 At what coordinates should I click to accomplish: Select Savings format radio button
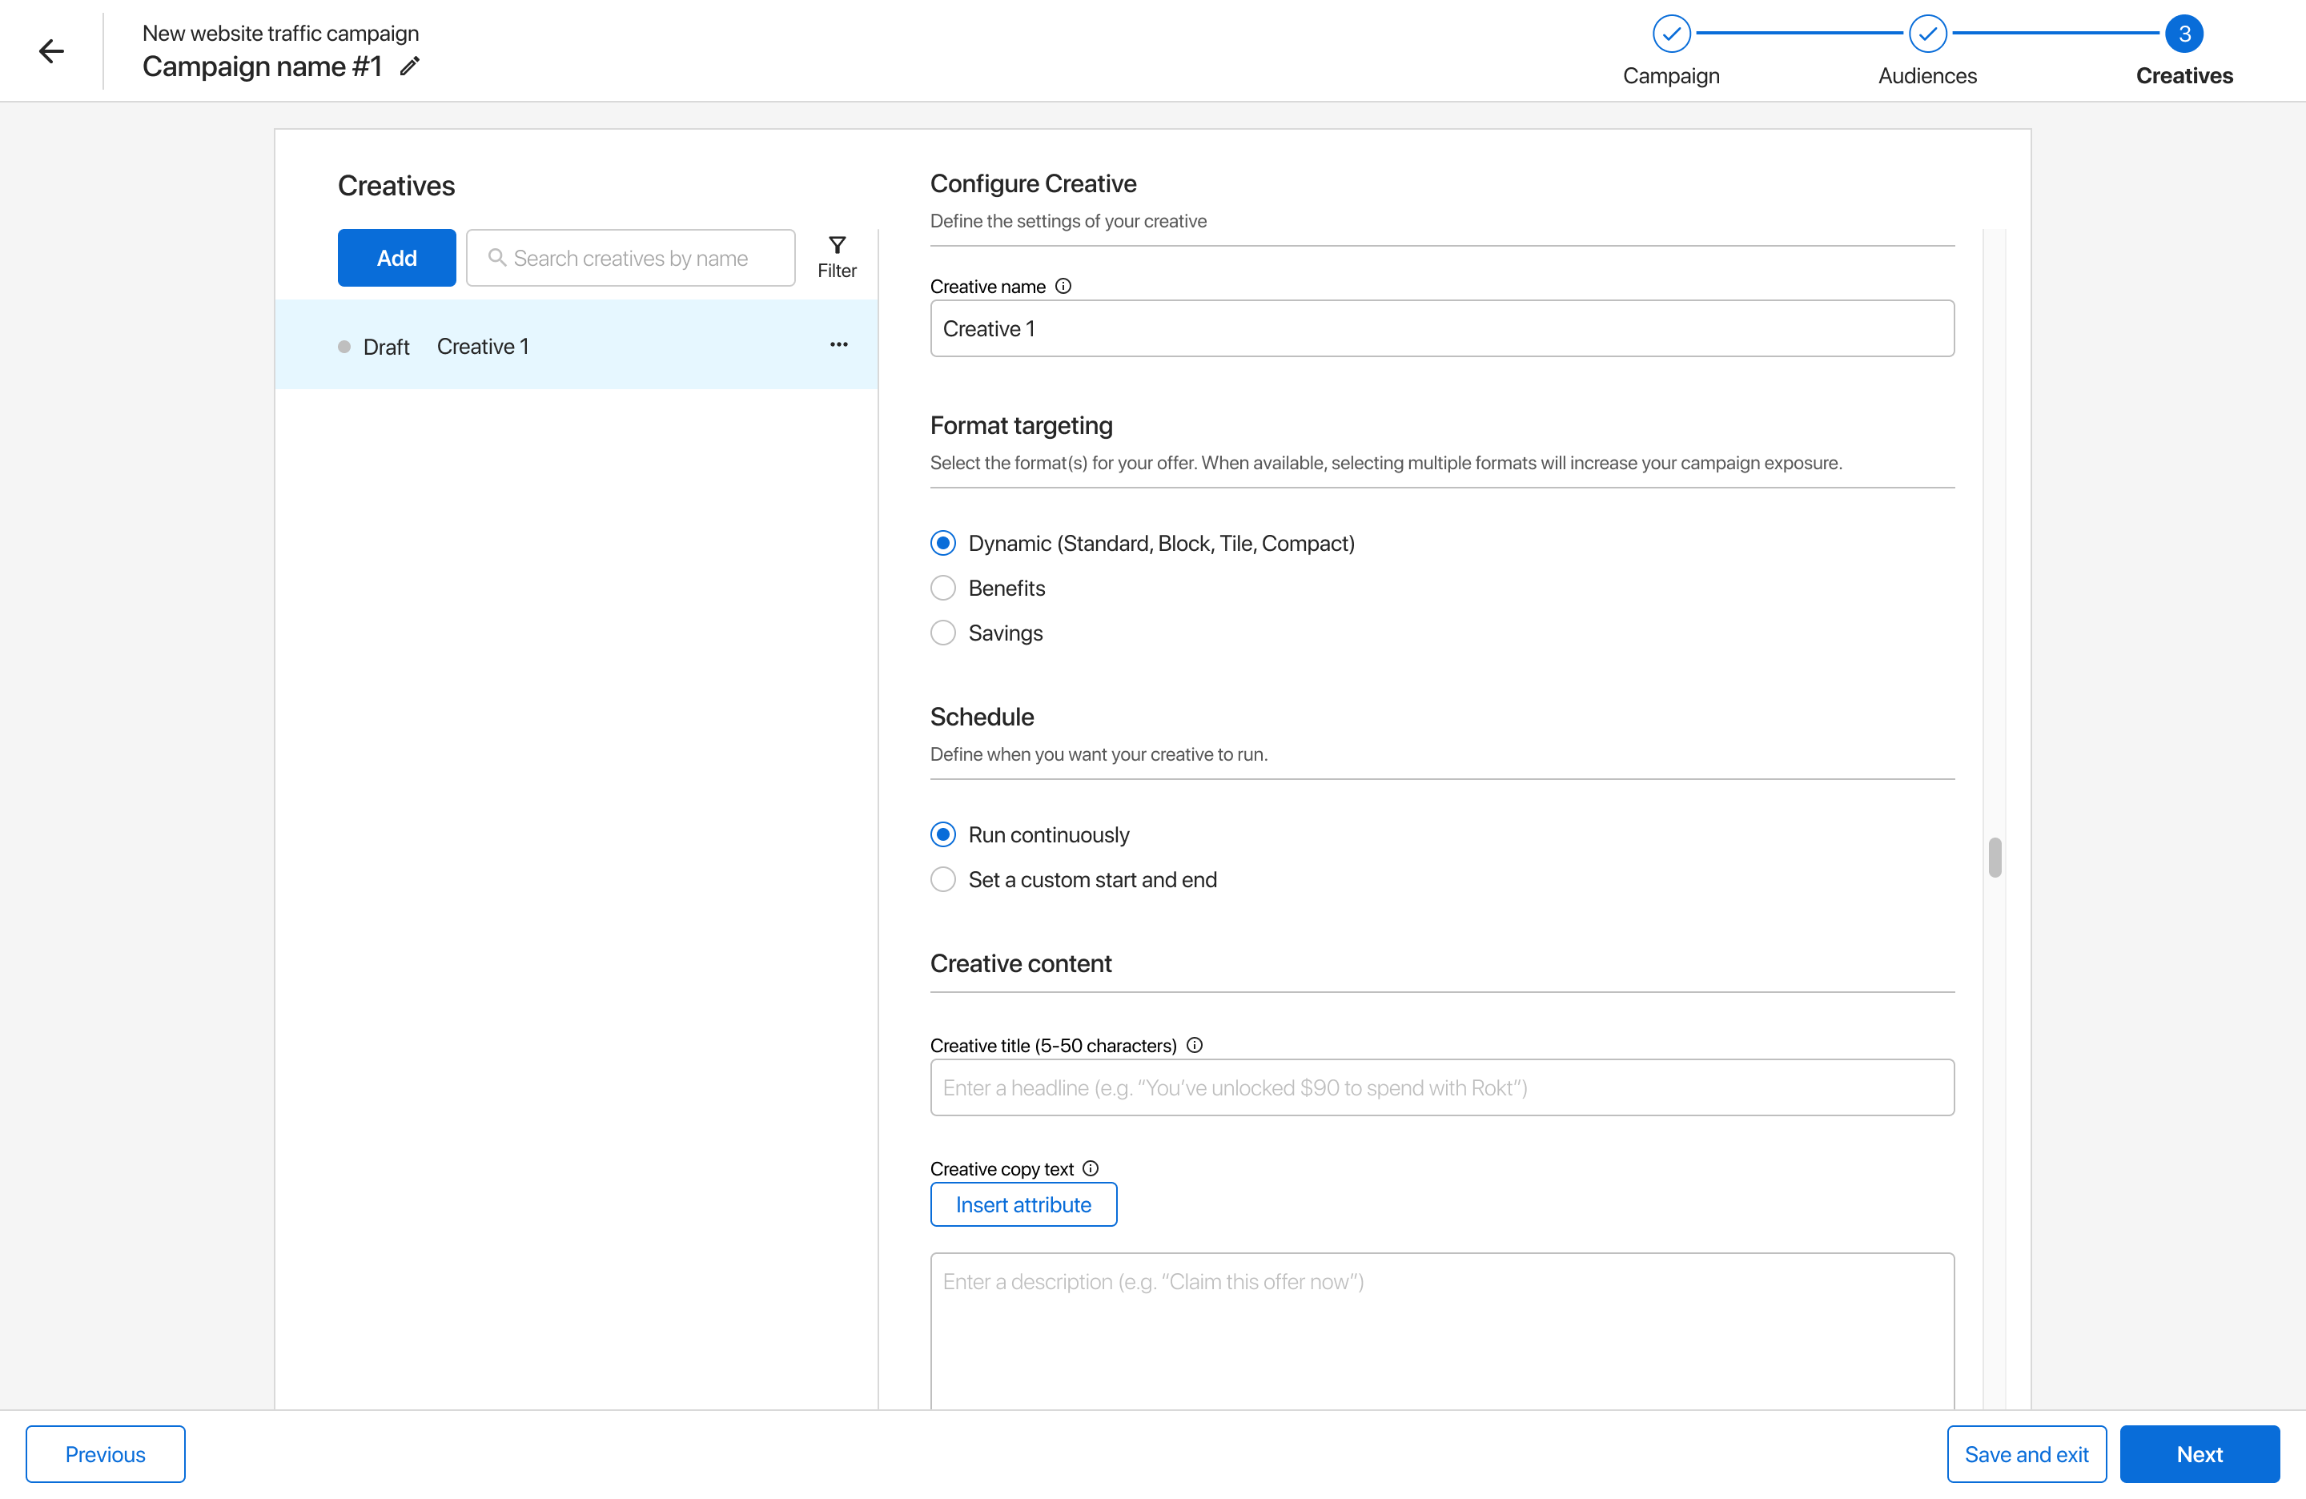pyautogui.click(x=942, y=633)
